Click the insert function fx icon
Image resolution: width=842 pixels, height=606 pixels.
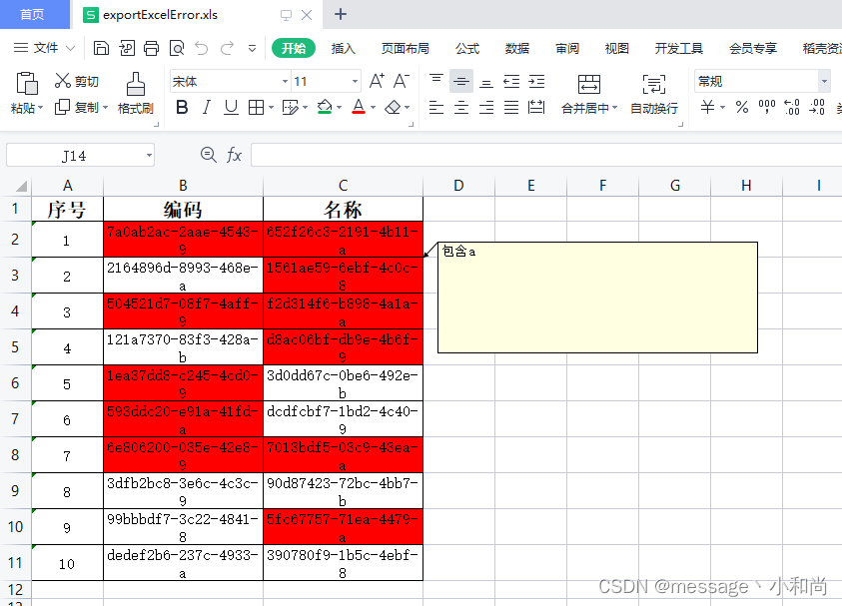(236, 155)
